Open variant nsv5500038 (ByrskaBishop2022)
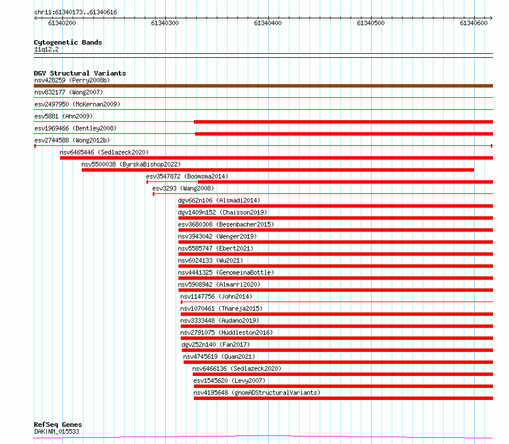The height and width of the screenshot is (444, 509). (131, 164)
